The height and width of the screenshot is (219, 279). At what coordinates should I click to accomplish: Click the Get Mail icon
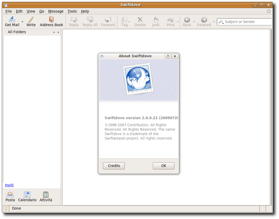[12, 19]
